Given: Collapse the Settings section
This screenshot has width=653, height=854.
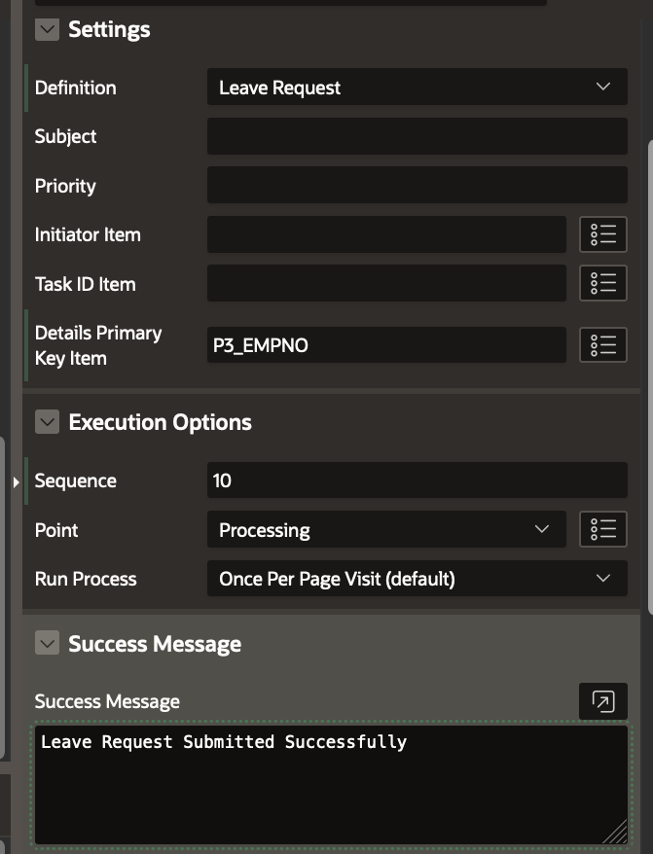Looking at the screenshot, I should pos(47,29).
